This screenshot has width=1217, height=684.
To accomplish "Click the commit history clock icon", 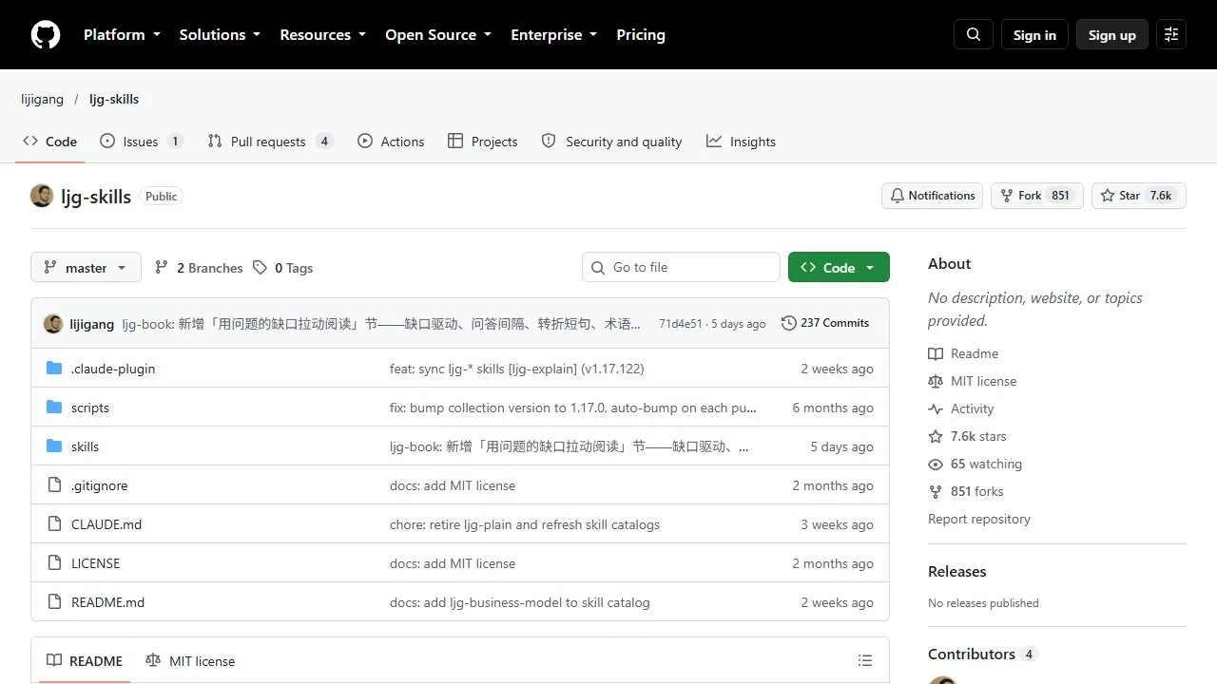I will (788, 323).
